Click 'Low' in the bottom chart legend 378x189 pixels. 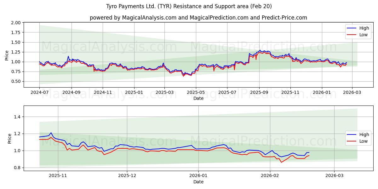pos(364,141)
